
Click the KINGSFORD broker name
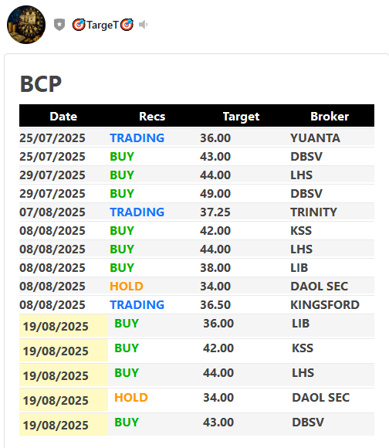point(325,304)
